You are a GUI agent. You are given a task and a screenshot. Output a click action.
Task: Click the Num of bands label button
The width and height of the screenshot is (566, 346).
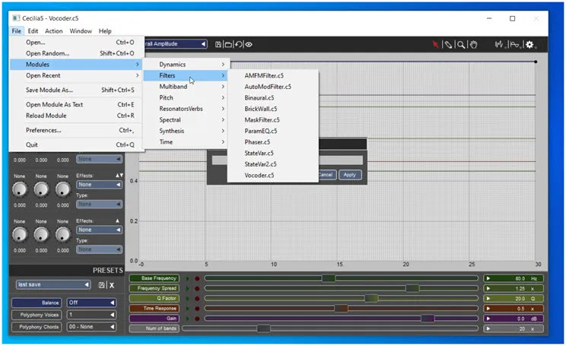click(154, 329)
